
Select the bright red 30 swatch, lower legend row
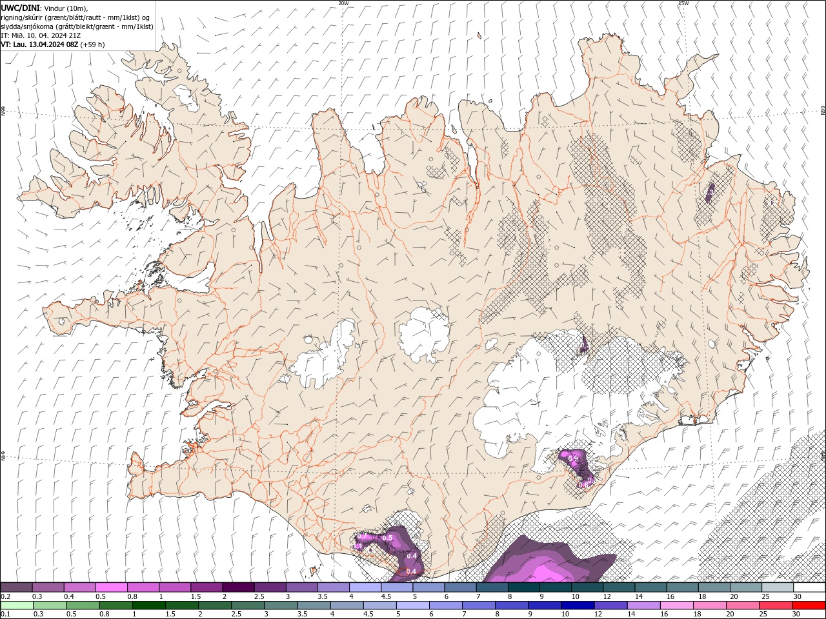[809, 605]
